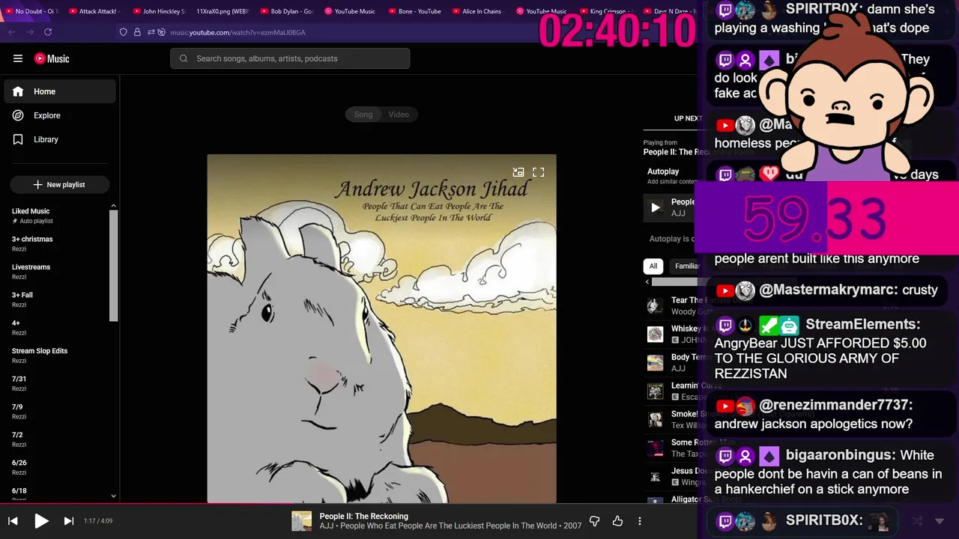Select Body Terror by AJJ thumbnail
The width and height of the screenshot is (959, 539).
(656, 362)
